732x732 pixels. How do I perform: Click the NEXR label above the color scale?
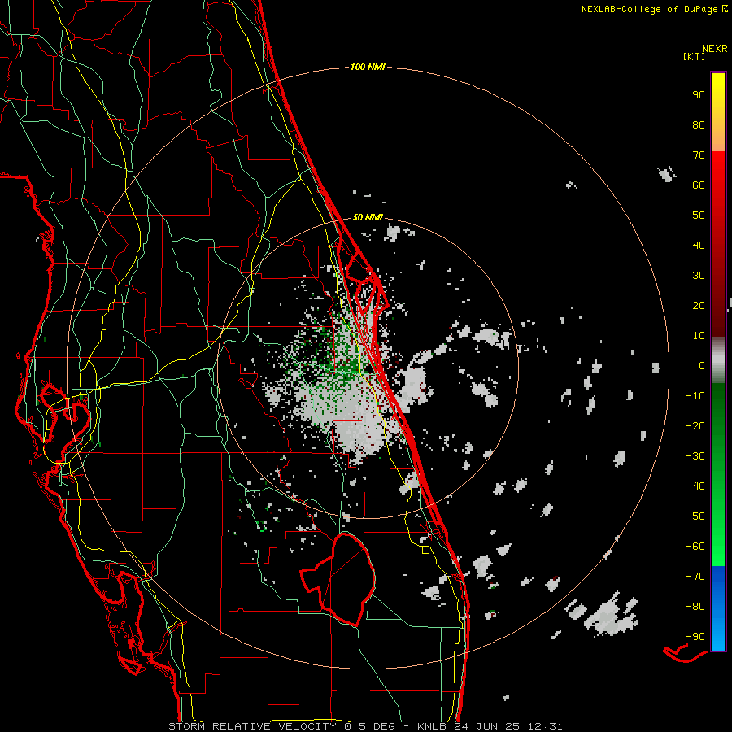tap(715, 49)
